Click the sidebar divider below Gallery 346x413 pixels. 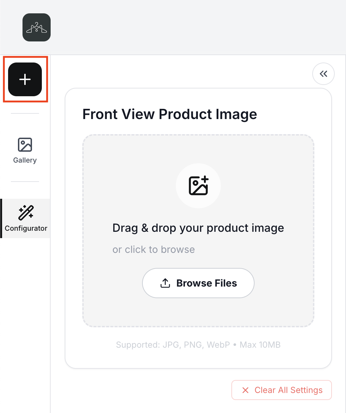coord(25,182)
